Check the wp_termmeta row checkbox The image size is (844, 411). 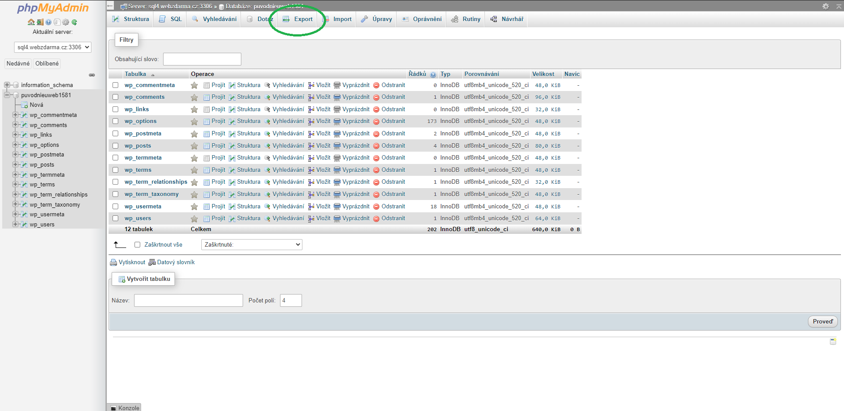[x=116, y=158]
